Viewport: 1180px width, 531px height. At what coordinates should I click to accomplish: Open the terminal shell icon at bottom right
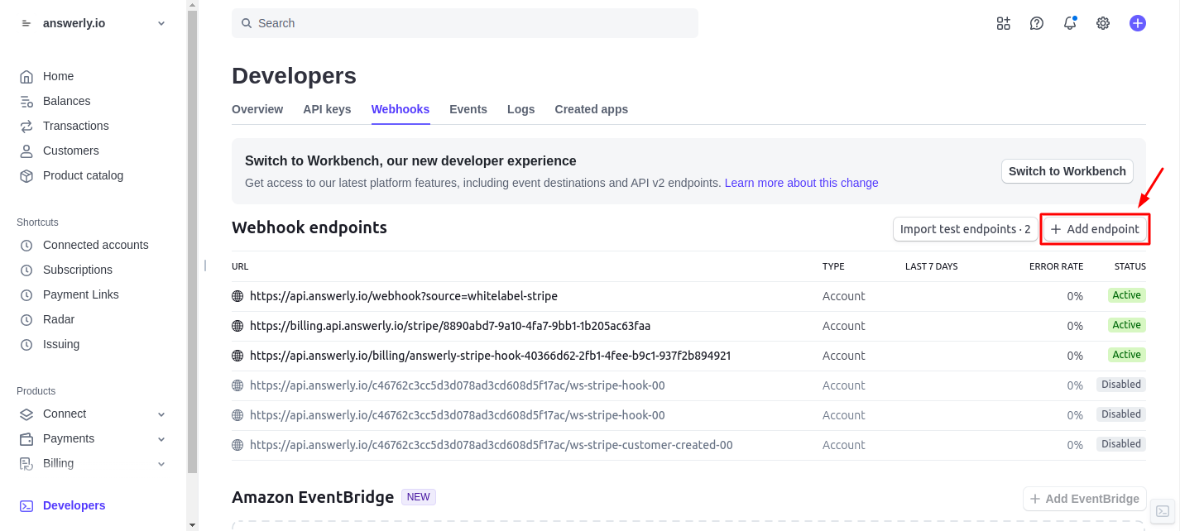tap(1163, 511)
